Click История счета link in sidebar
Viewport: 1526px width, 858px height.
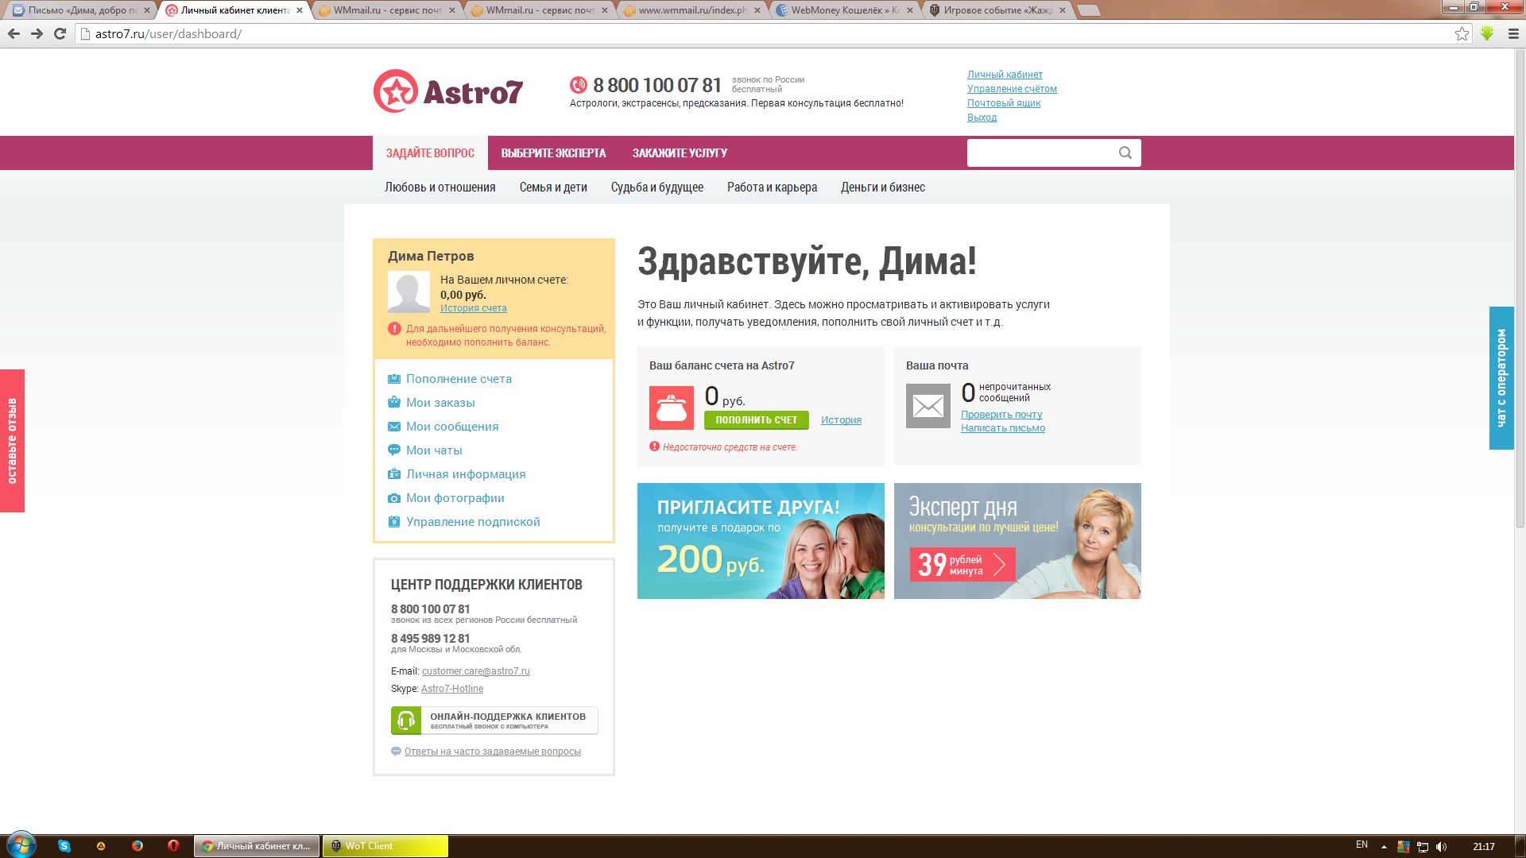click(x=473, y=308)
